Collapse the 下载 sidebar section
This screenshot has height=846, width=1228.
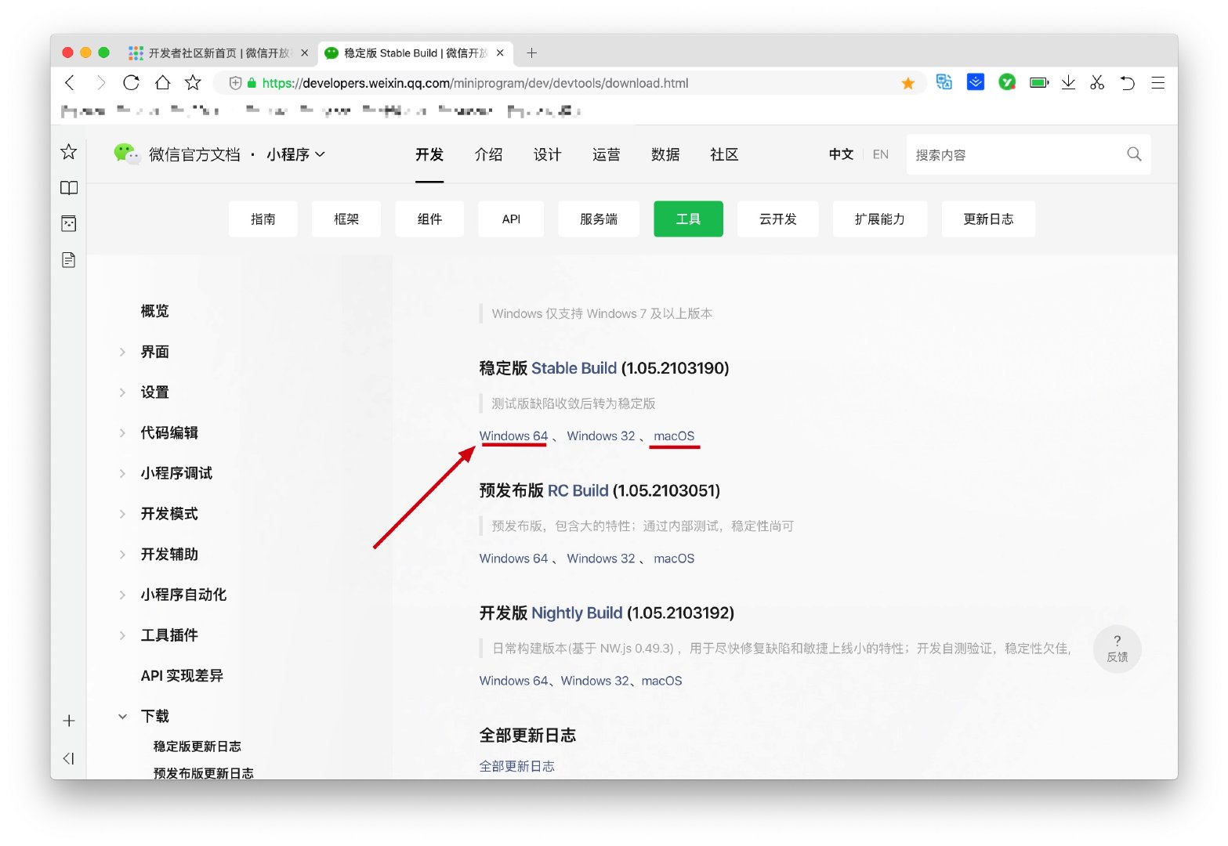tap(122, 716)
